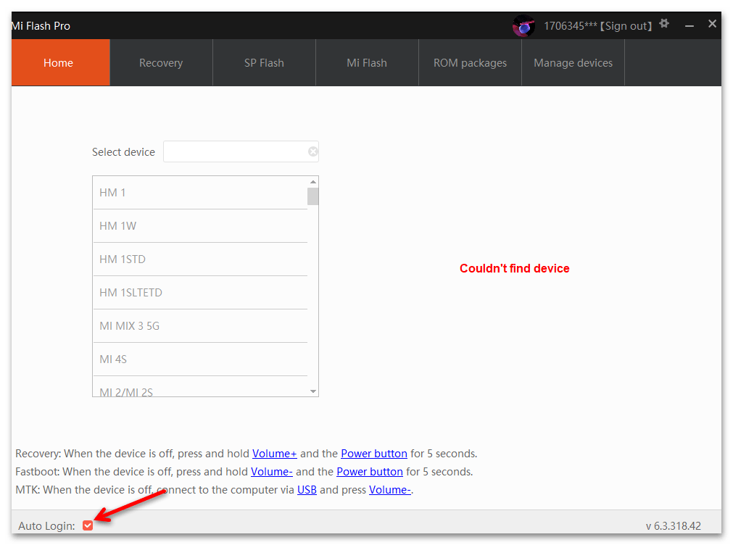Click the version number v 6.3.318.42
733x545 pixels.
pos(673,526)
